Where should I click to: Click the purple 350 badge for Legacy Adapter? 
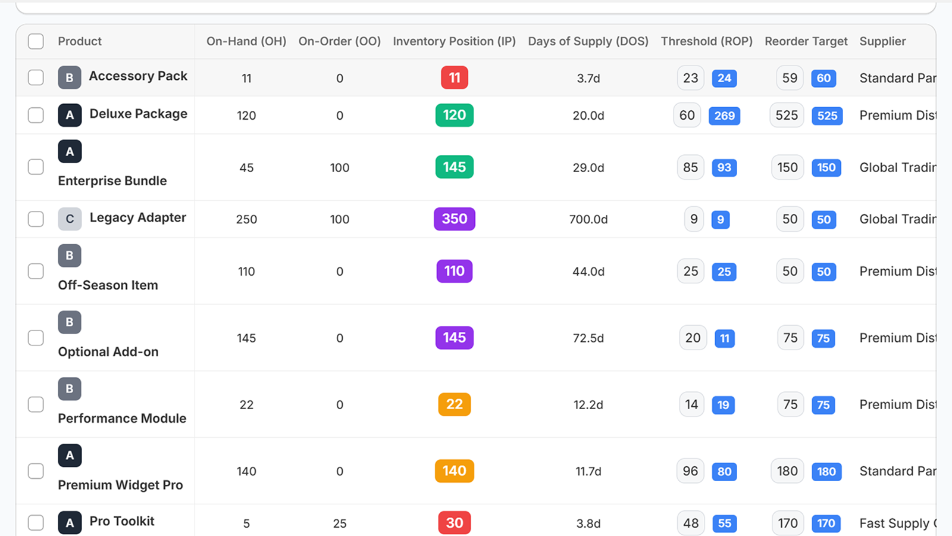(x=454, y=219)
